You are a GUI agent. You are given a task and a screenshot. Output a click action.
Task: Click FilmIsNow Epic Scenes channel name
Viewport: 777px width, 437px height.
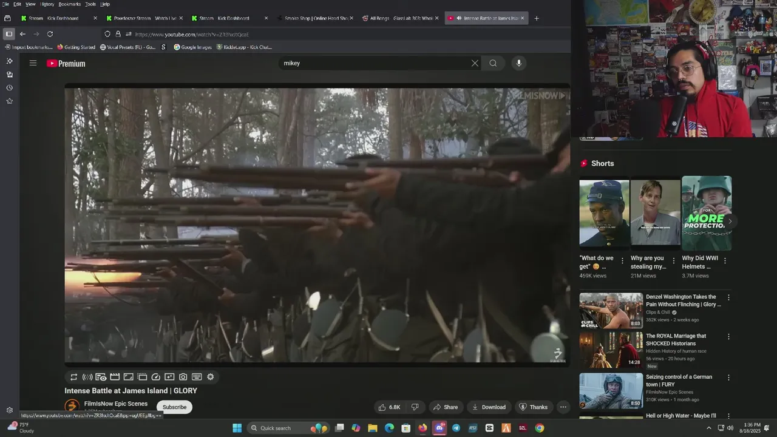(116, 404)
